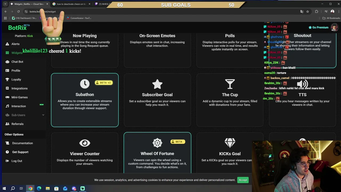Image resolution: width=341 pixels, height=192 pixels.
Task: Click the Interaction music note icon
Action: pyautogui.click(x=7, y=106)
